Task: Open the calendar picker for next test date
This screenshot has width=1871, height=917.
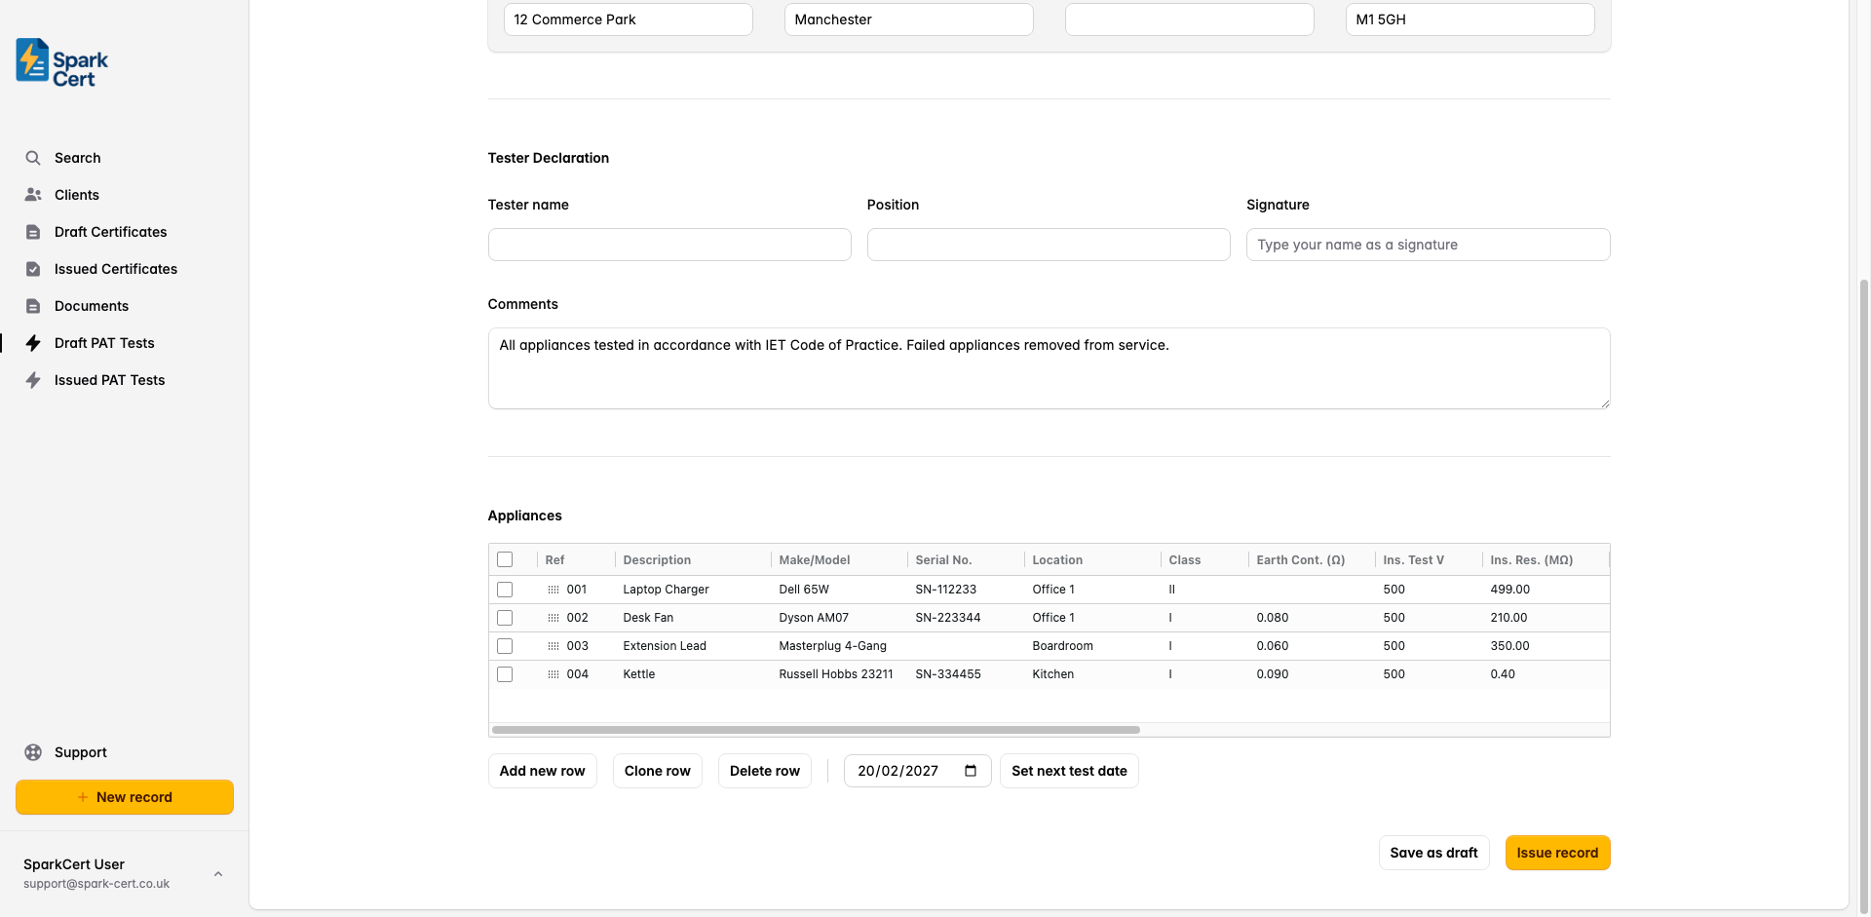Action: tap(970, 770)
